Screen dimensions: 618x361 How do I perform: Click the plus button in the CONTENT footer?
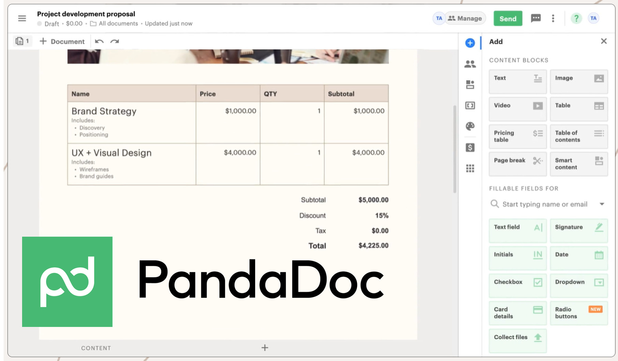pos(265,348)
